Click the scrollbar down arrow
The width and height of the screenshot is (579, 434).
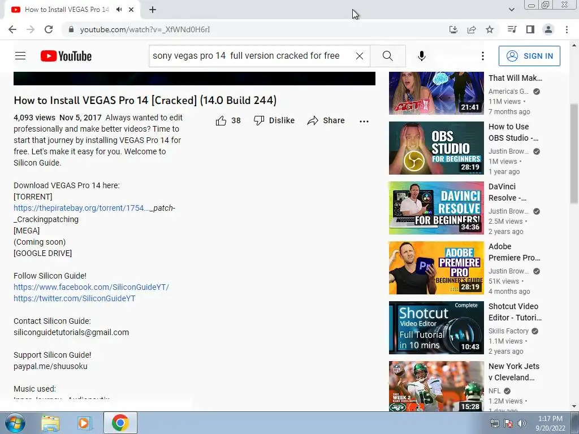click(574, 406)
